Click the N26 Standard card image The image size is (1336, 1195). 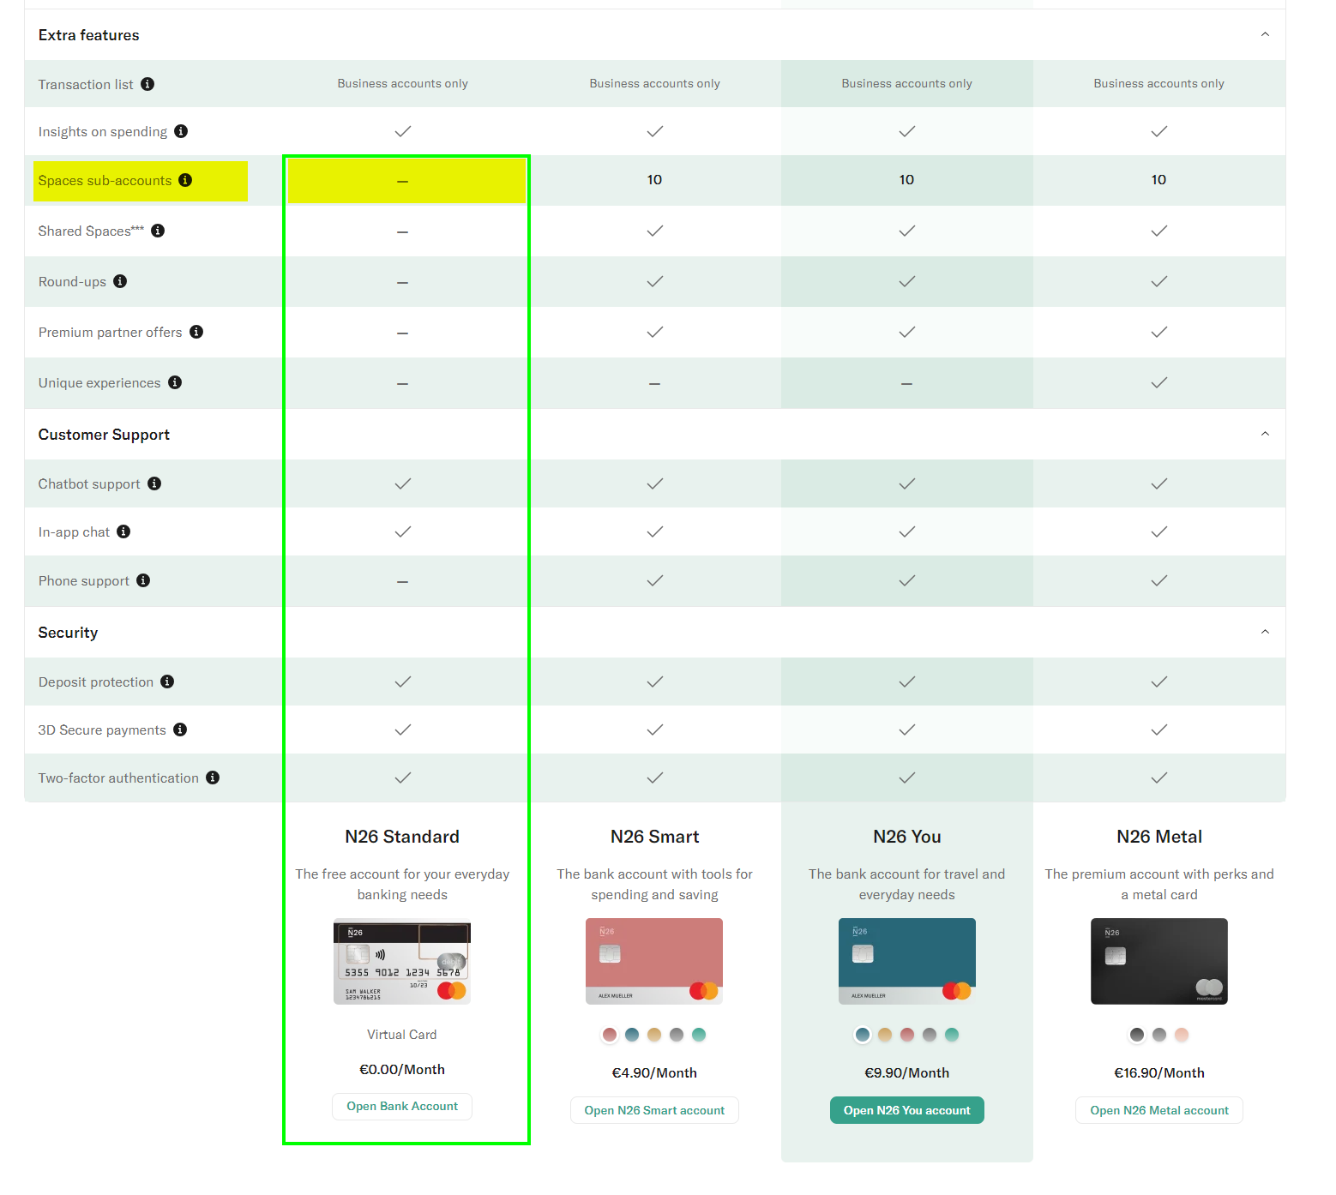pyautogui.click(x=402, y=961)
